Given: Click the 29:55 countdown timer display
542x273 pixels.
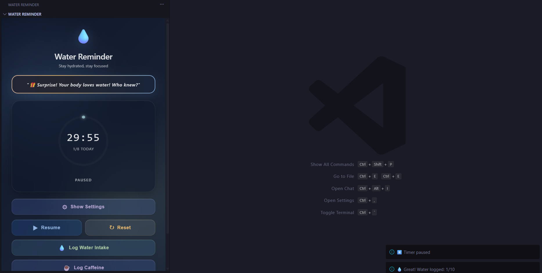Looking at the screenshot, I should coord(83,138).
